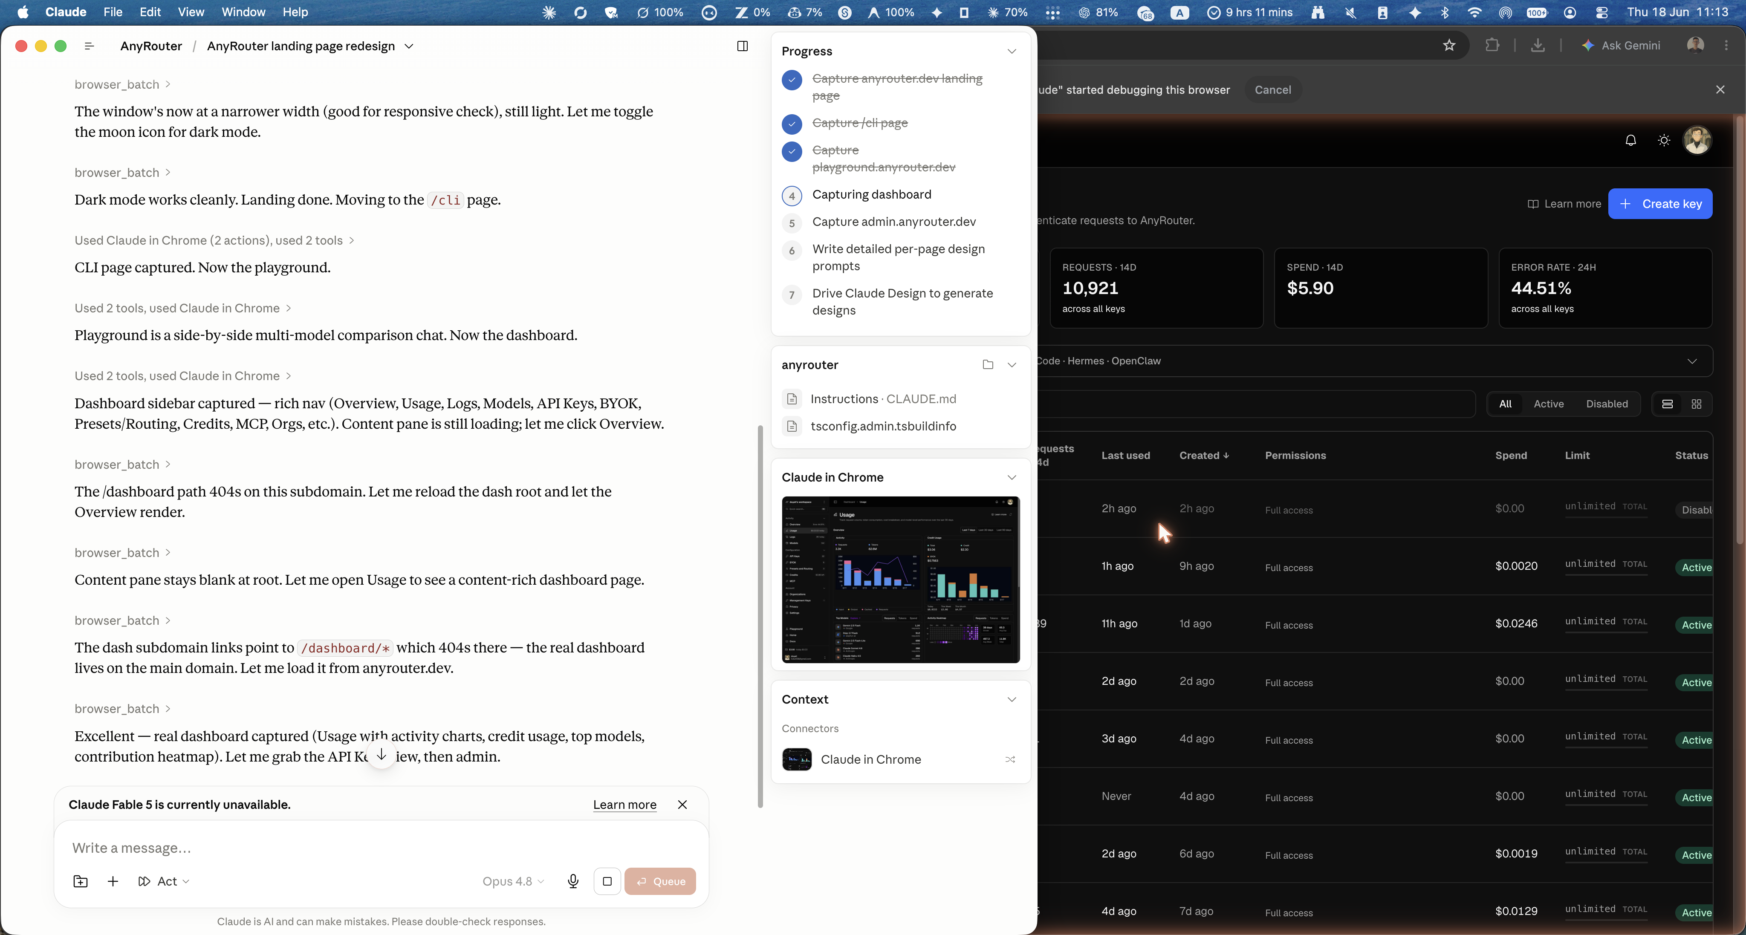The height and width of the screenshot is (935, 1746).
Task: Open the Window menu
Action: pyautogui.click(x=243, y=12)
